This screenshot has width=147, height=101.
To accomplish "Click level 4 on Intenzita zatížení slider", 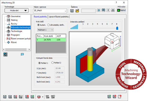I will pyautogui.click(x=97, y=24).
